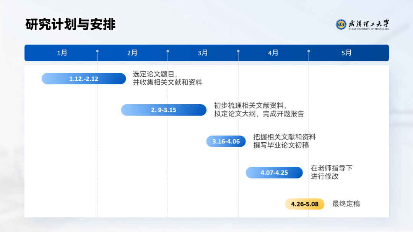This screenshot has width=413, height=232.
Task: Select the 4.07-4.25 timeline bar
Action: 274,172
